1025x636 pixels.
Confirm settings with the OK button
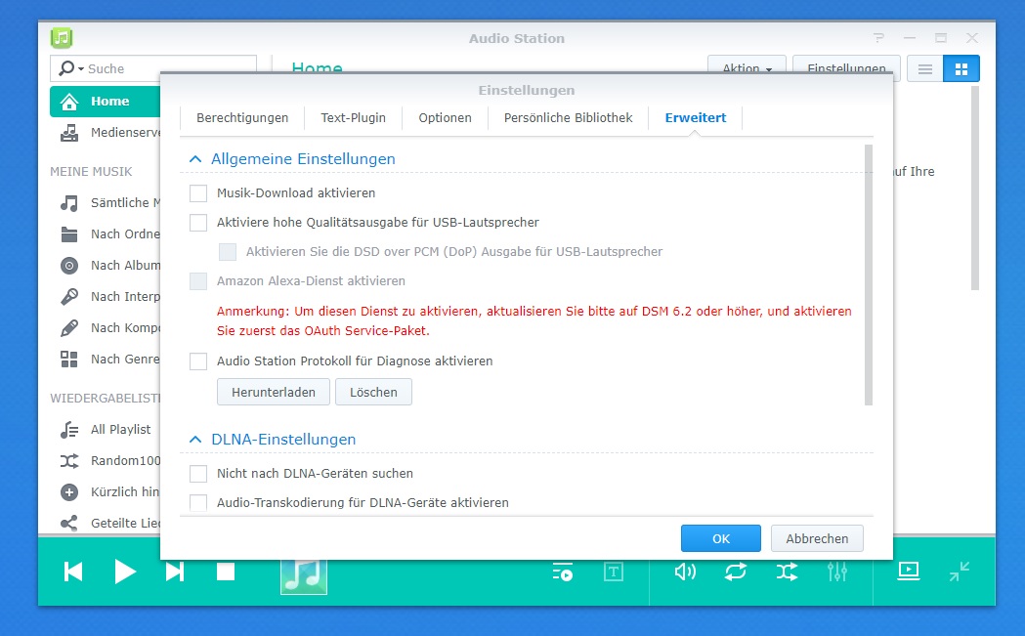point(720,538)
